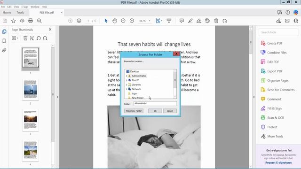Switch to the Tools tab
The height and width of the screenshot is (169, 301).
[20, 13]
